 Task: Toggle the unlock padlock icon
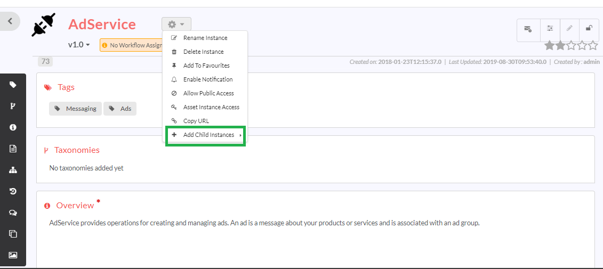tap(589, 29)
